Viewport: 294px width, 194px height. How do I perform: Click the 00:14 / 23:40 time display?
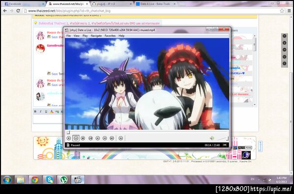click(x=212, y=145)
